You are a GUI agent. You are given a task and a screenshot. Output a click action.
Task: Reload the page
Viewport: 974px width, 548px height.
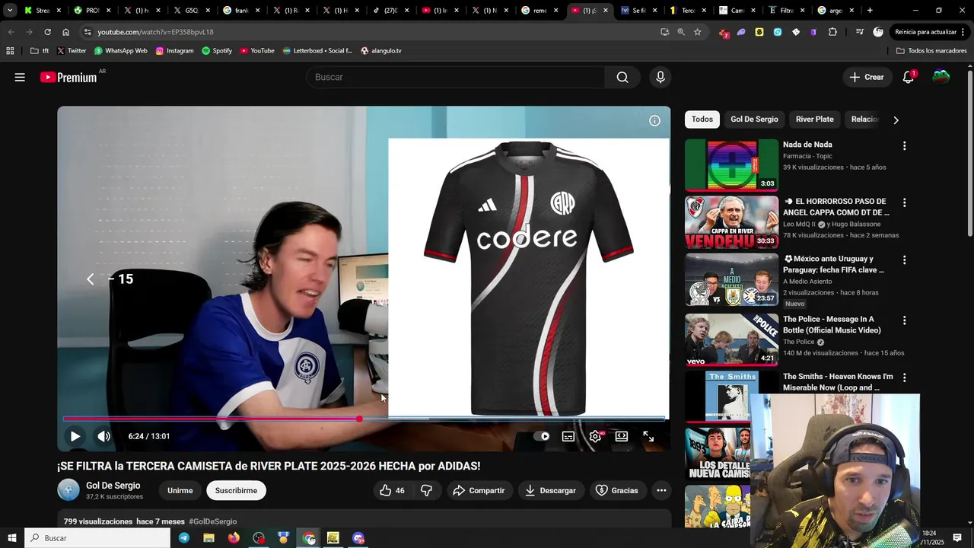(x=47, y=32)
